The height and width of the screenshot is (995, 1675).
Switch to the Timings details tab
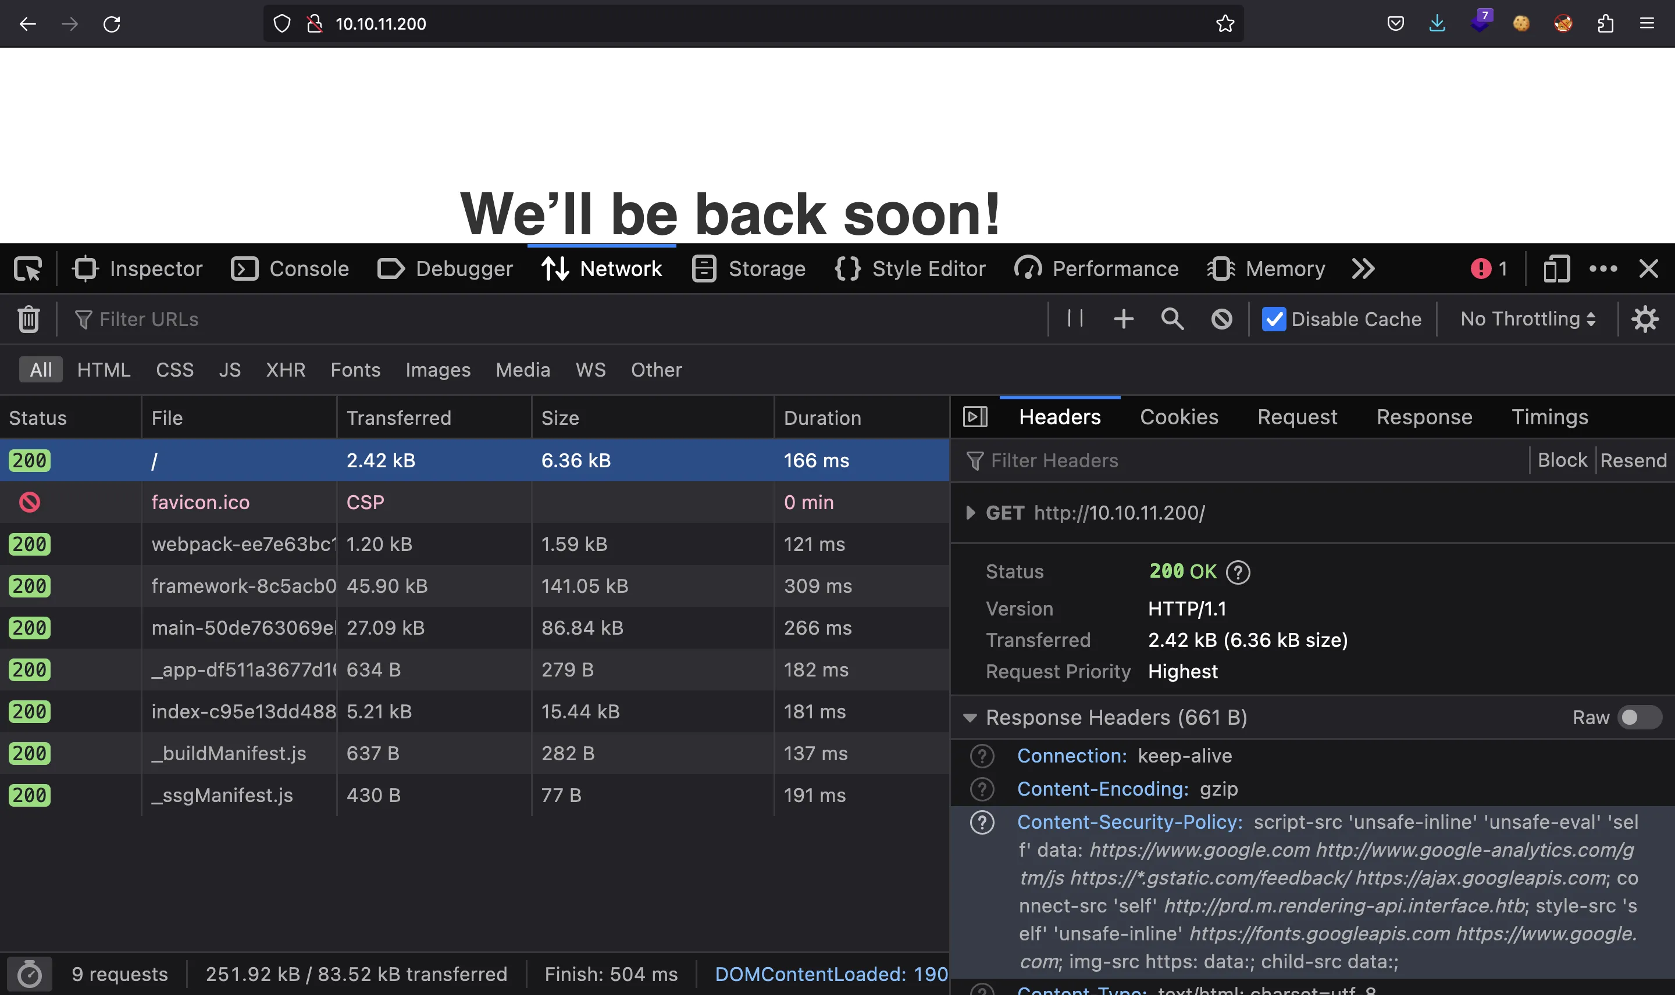pos(1549,417)
